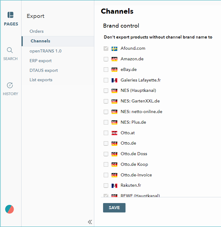This screenshot has height=227, width=221.
Task: Open the Orders export page
Action: pos(36,31)
